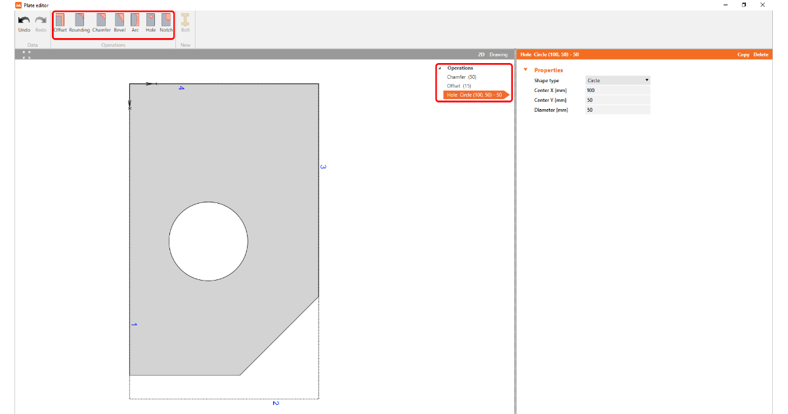Click the Delete button
Image resolution: width=788 pixels, height=414 pixels.
click(x=760, y=55)
